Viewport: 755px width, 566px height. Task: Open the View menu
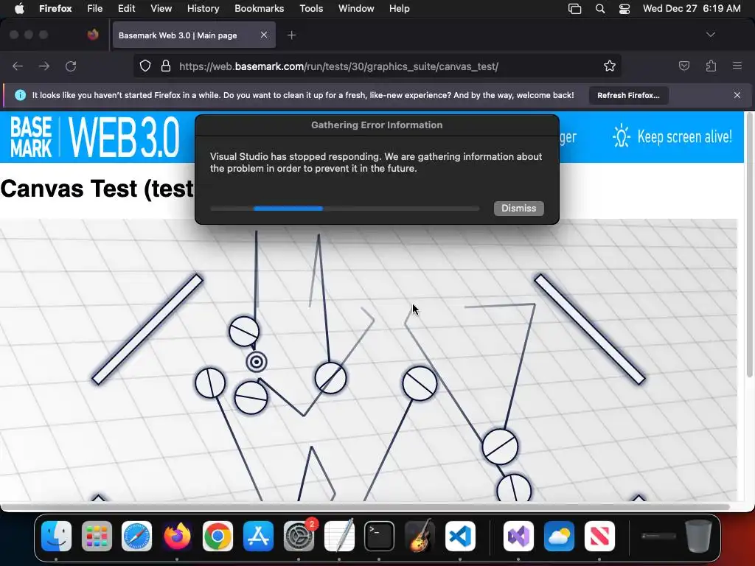tap(161, 8)
